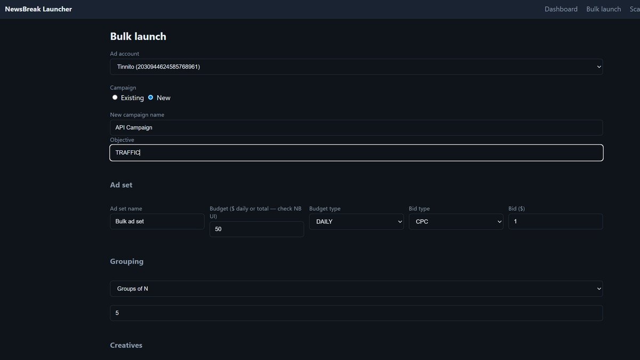
Task: Click the 'Budget type' label
Action: coord(325,209)
